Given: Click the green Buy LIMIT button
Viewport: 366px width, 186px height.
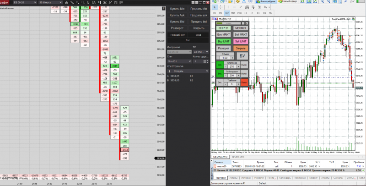Looking at the screenshot, I should point(223,41).
